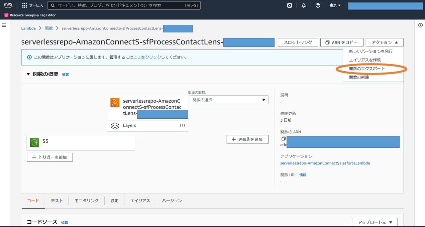Screen dimensions: 425x227
Task: Click the Lambda breadcrumb link
Action: (x=28, y=28)
